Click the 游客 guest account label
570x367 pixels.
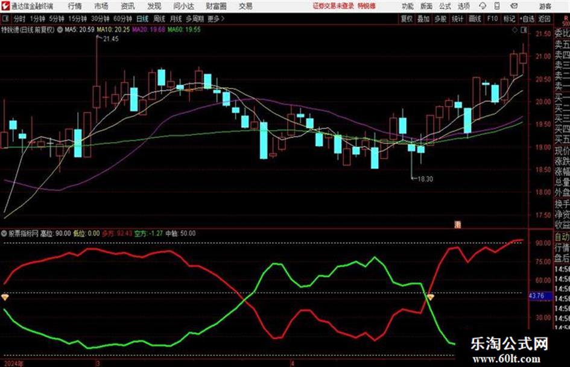coord(545,6)
